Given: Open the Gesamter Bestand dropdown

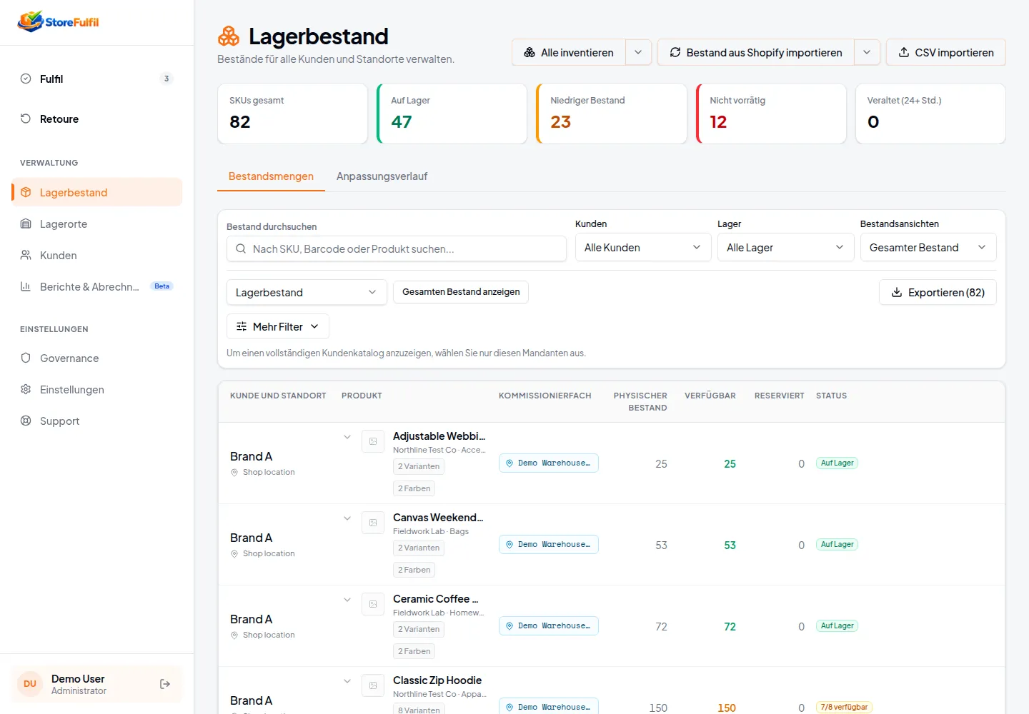Looking at the screenshot, I should tap(928, 247).
